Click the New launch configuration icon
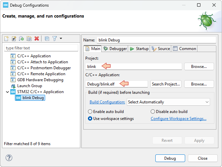The image size is (222, 167). (6, 39)
